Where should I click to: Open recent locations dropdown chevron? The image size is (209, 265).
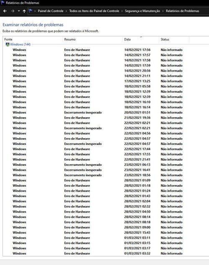pyautogui.click(x=19, y=11)
